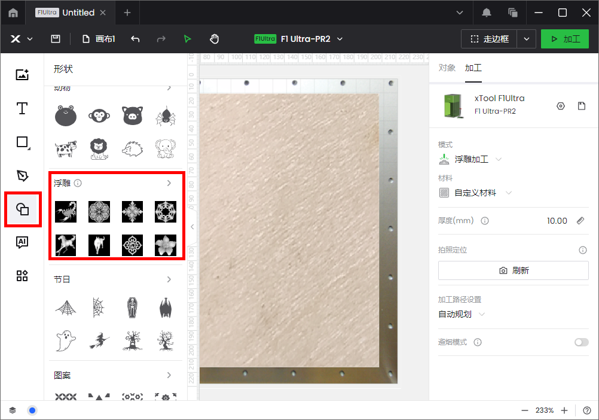The height and width of the screenshot is (420, 599).
Task: Insert the ghost holiday shape
Action: [x=66, y=340]
